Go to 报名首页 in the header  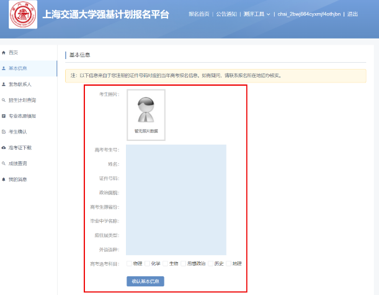[x=199, y=14]
